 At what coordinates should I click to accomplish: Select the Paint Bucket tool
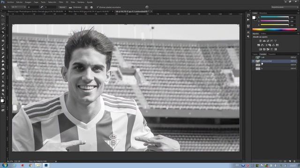[3, 61]
